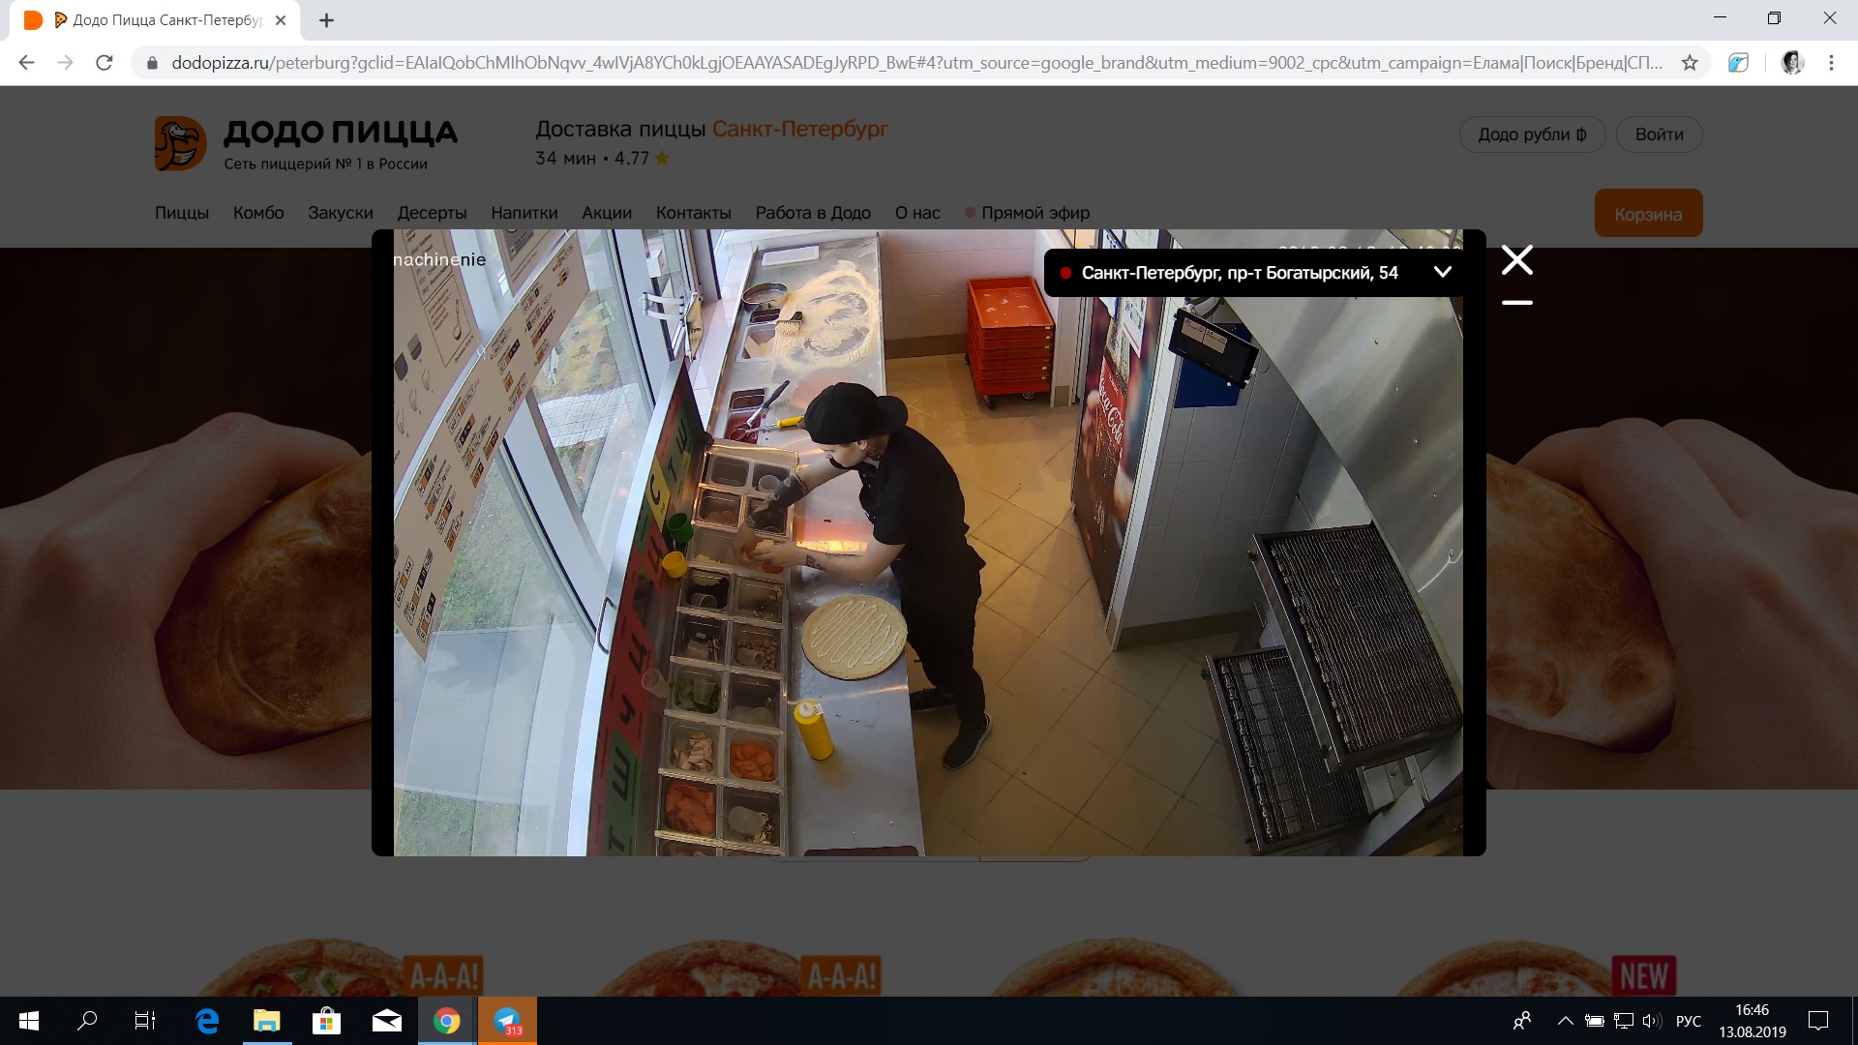Open Додо рубли bonus button

pyautogui.click(x=1531, y=134)
